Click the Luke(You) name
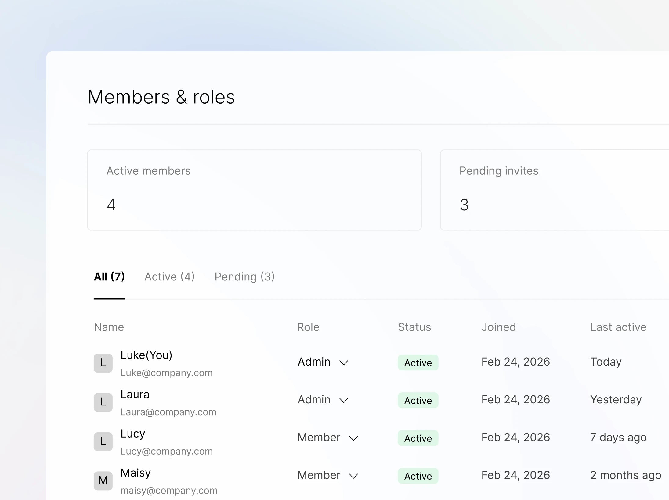 click(146, 355)
